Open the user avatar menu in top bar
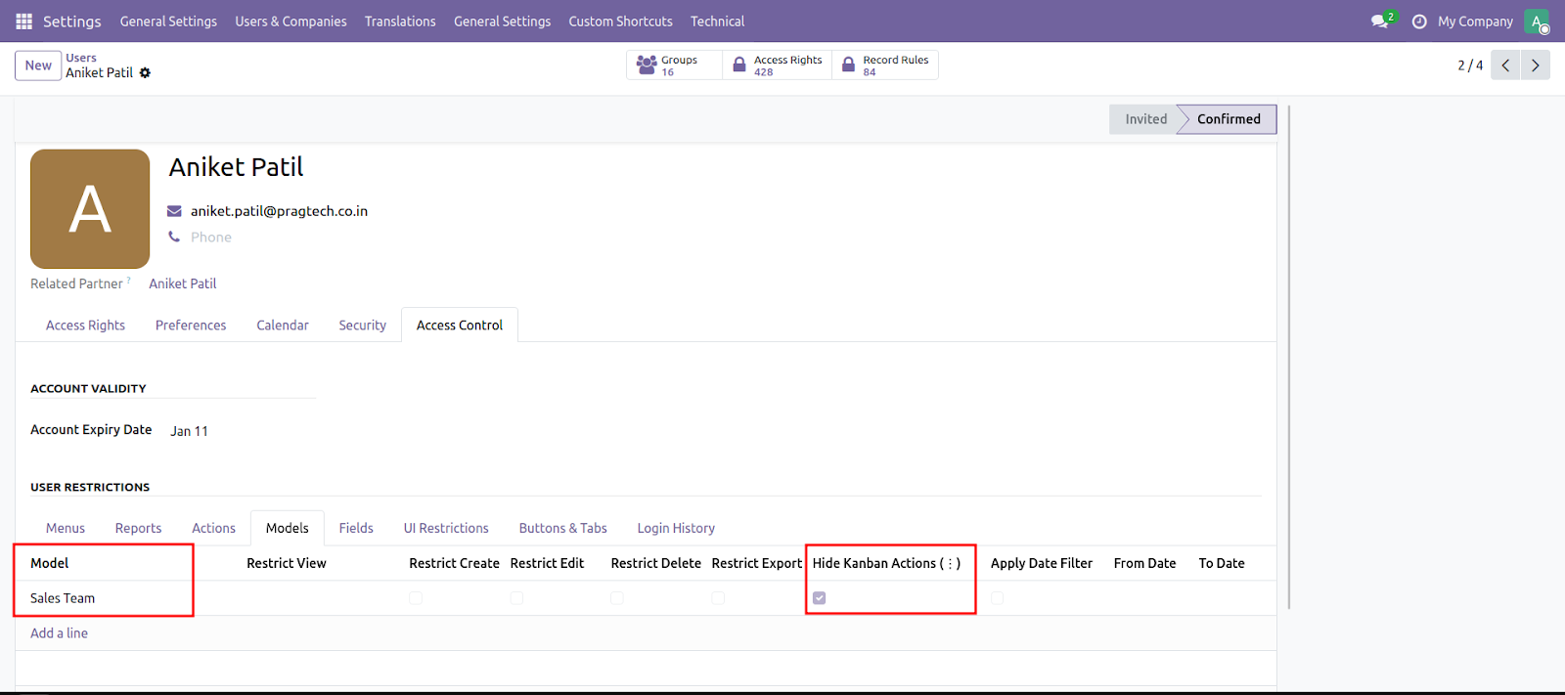The width and height of the screenshot is (1565, 695). click(1537, 22)
